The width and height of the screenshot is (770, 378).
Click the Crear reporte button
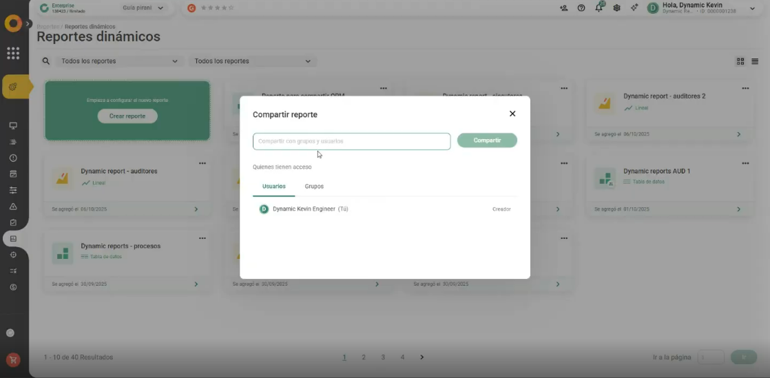point(127,116)
